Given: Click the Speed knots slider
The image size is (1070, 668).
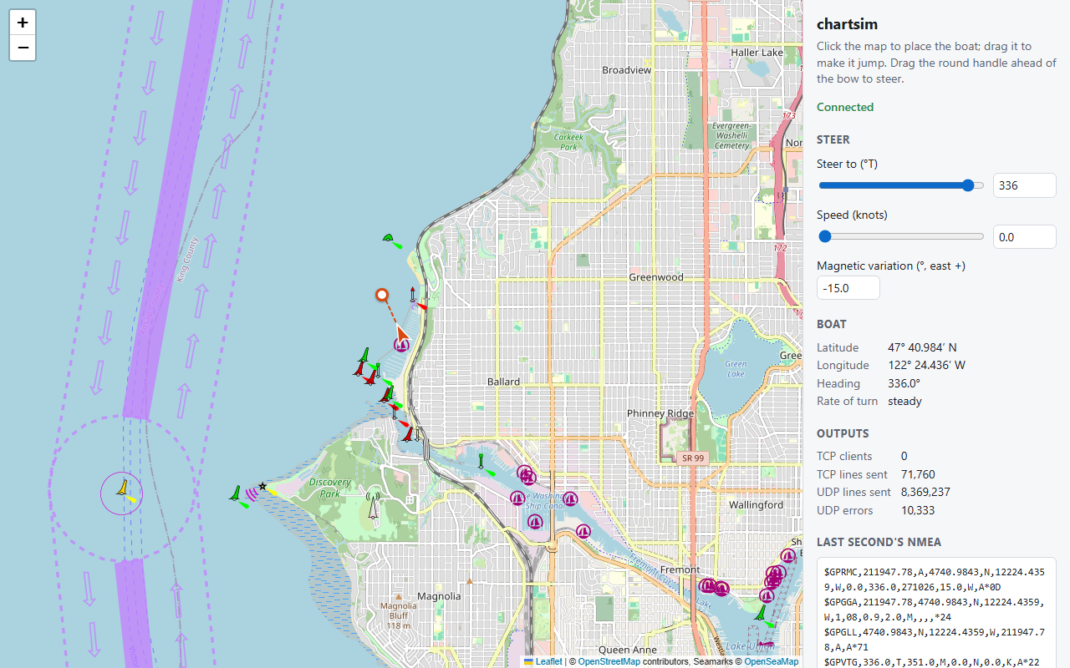Looking at the screenshot, I should [900, 236].
